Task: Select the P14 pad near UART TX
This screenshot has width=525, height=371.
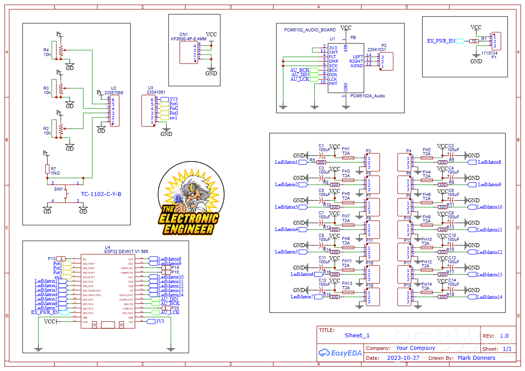Action: (166, 268)
